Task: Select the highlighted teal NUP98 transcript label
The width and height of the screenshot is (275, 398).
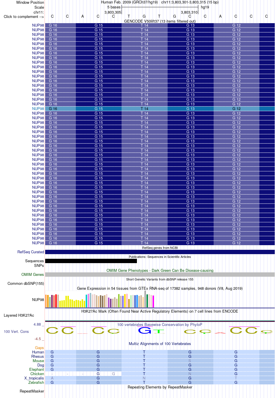Action: [38, 109]
